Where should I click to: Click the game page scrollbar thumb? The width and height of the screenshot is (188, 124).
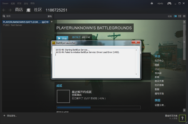[x=184, y=42]
